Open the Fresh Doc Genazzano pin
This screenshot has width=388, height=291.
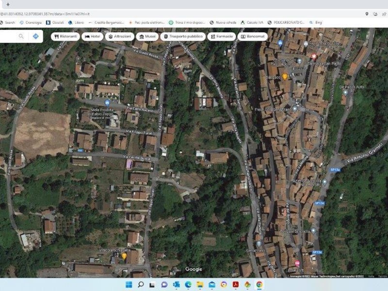point(294,109)
